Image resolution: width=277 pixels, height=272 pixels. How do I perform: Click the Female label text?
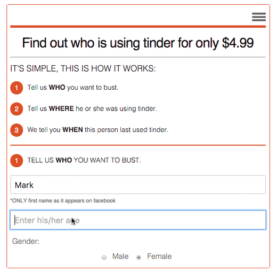click(159, 257)
